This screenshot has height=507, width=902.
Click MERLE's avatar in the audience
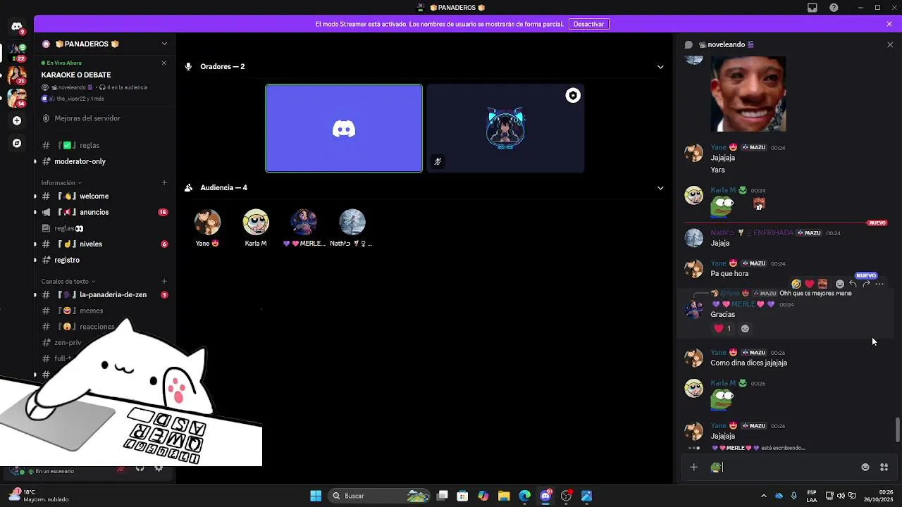click(304, 223)
